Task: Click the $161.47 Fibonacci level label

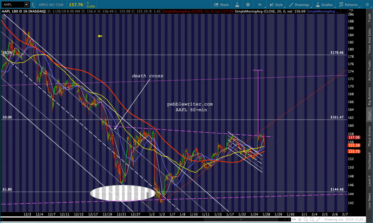Action: tap(337, 117)
